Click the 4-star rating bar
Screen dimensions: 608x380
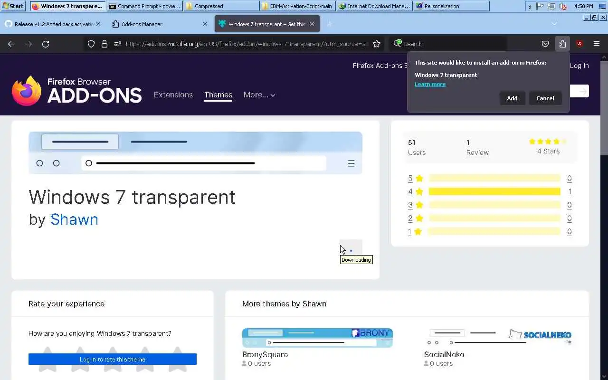[x=494, y=191]
